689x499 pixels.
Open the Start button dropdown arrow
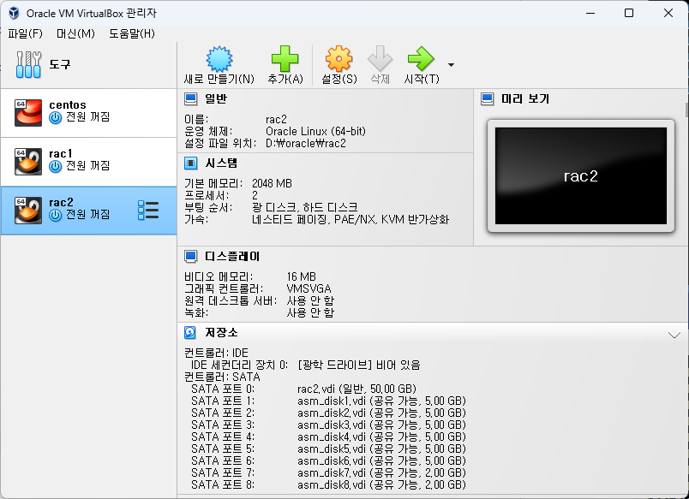(451, 65)
